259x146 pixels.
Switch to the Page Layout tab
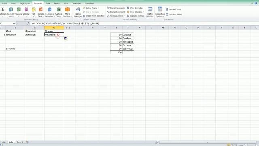[25, 3]
